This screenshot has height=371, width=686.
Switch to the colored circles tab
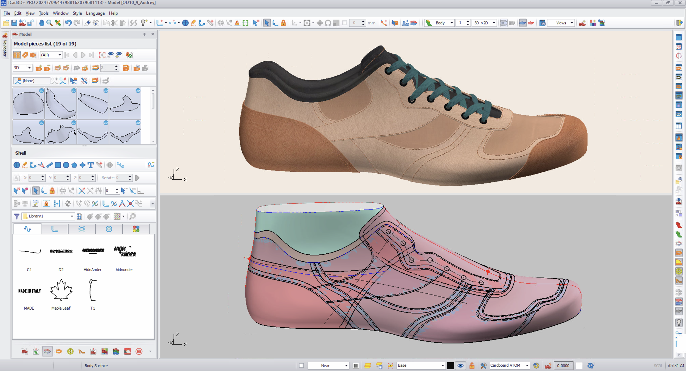coord(136,229)
